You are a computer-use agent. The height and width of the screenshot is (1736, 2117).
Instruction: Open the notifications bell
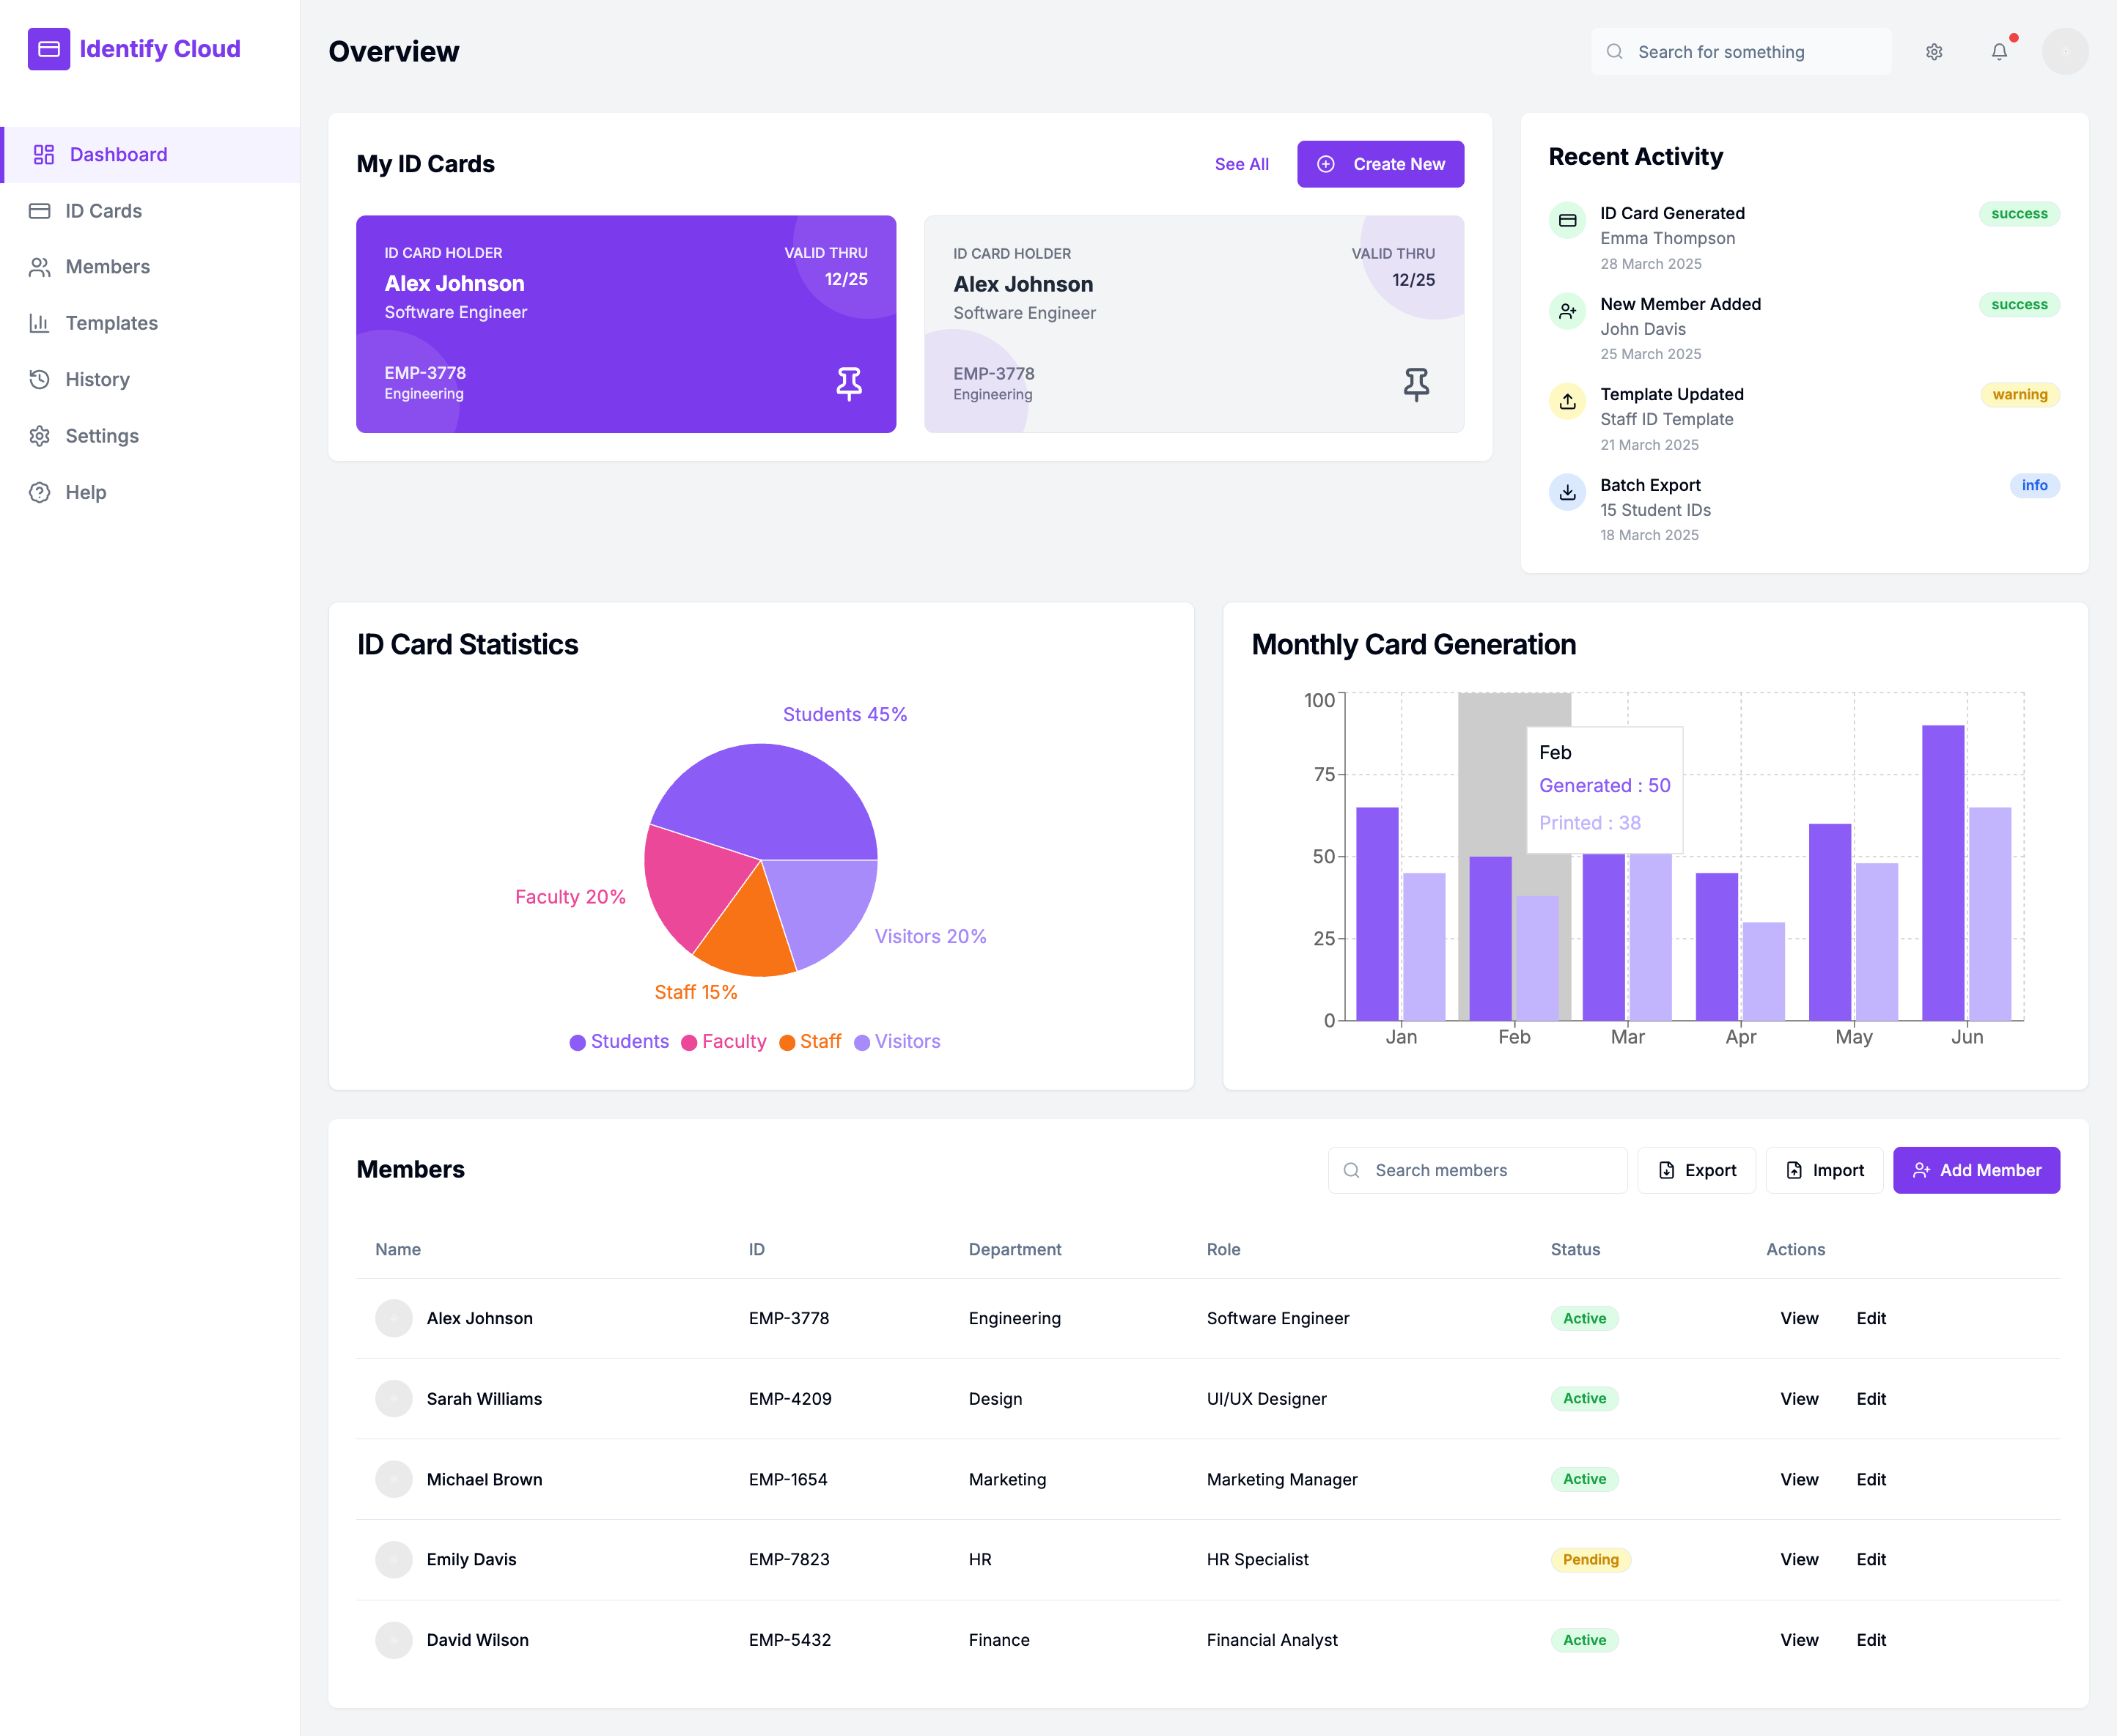point(1999,52)
